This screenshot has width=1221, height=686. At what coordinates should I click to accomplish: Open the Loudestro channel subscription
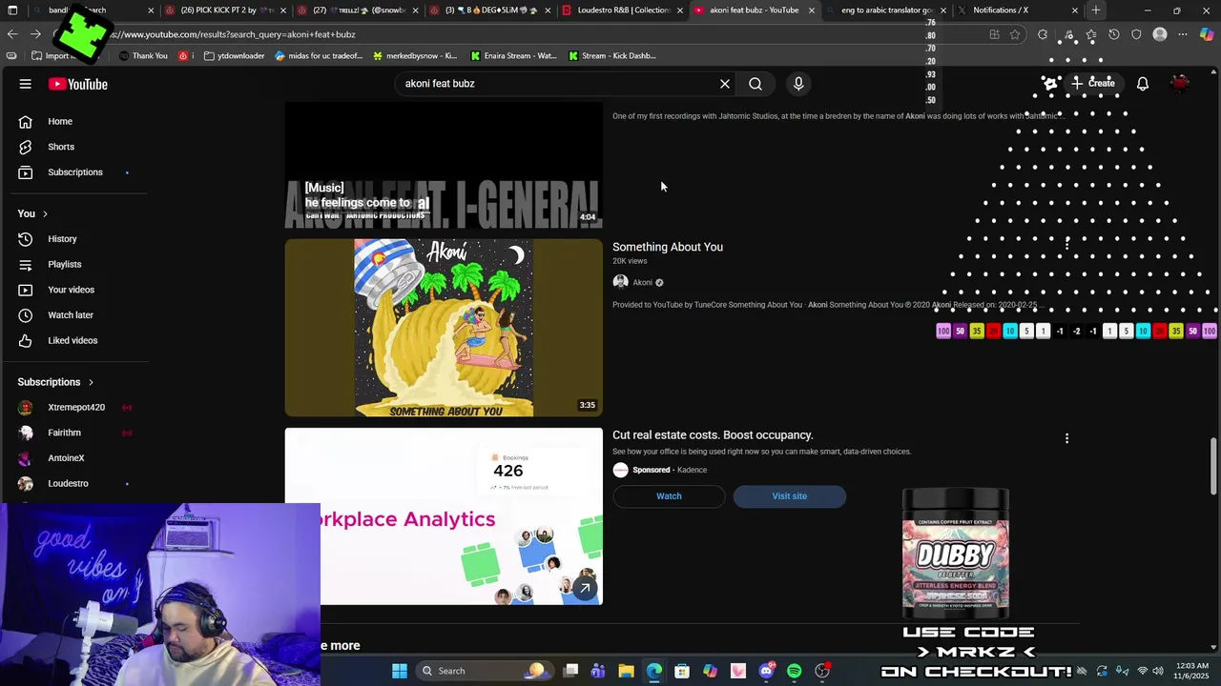click(68, 484)
